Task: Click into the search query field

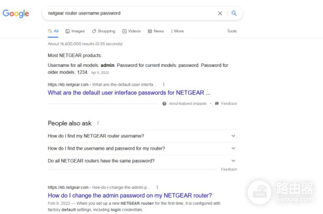Action: (130, 13)
